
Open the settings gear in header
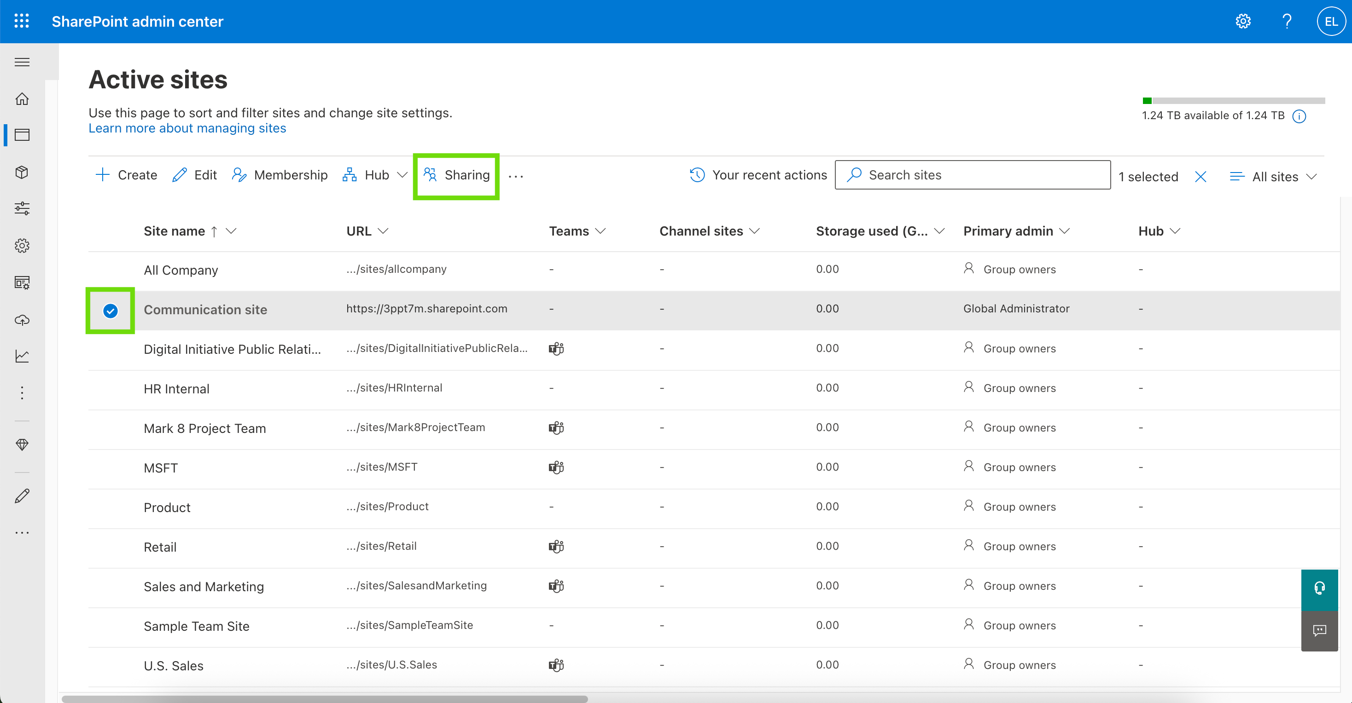click(x=1242, y=21)
